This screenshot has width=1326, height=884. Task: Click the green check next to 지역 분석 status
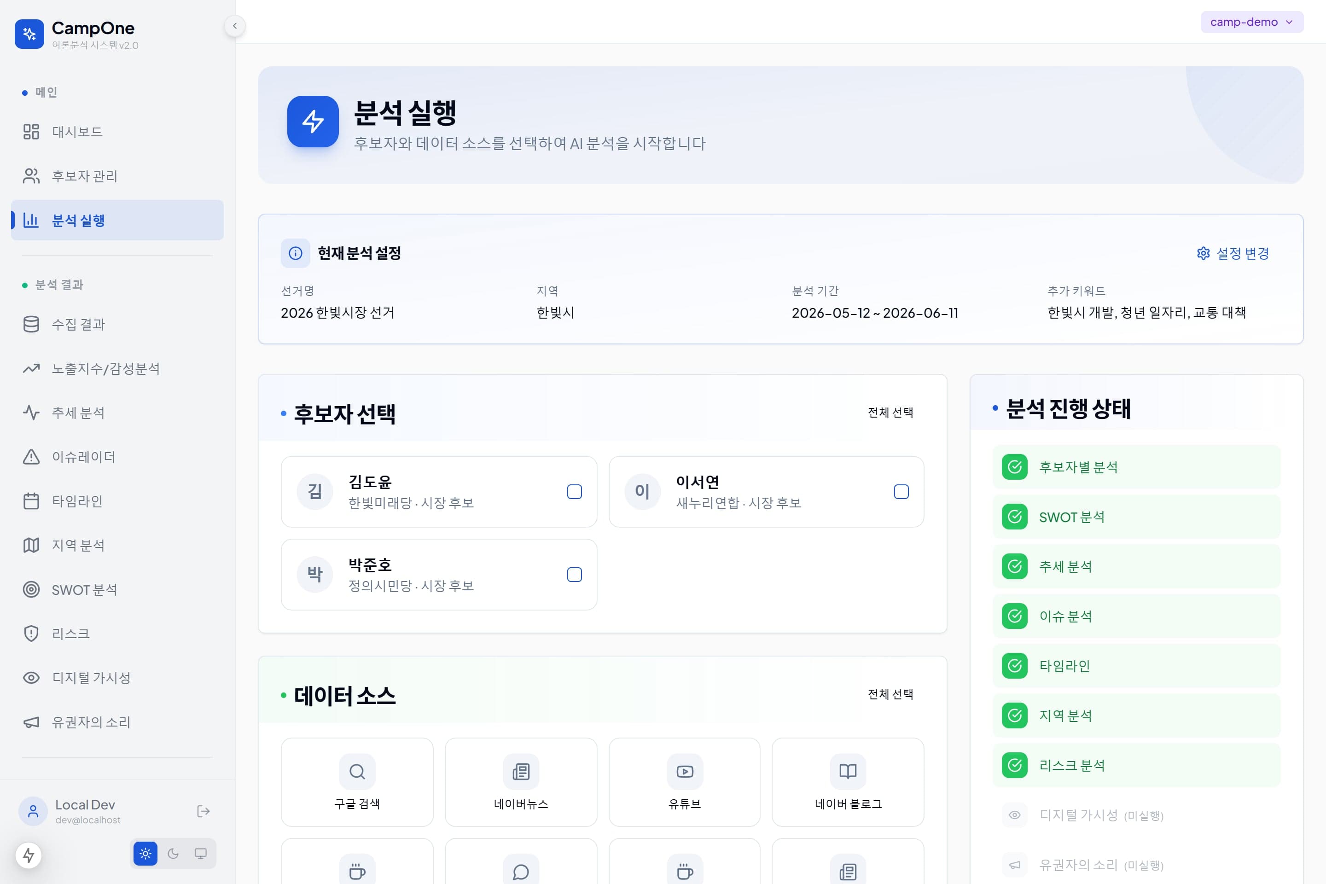tap(1015, 715)
